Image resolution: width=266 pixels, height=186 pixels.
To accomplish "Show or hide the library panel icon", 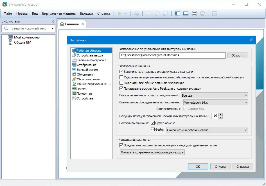I will coord(177,13).
